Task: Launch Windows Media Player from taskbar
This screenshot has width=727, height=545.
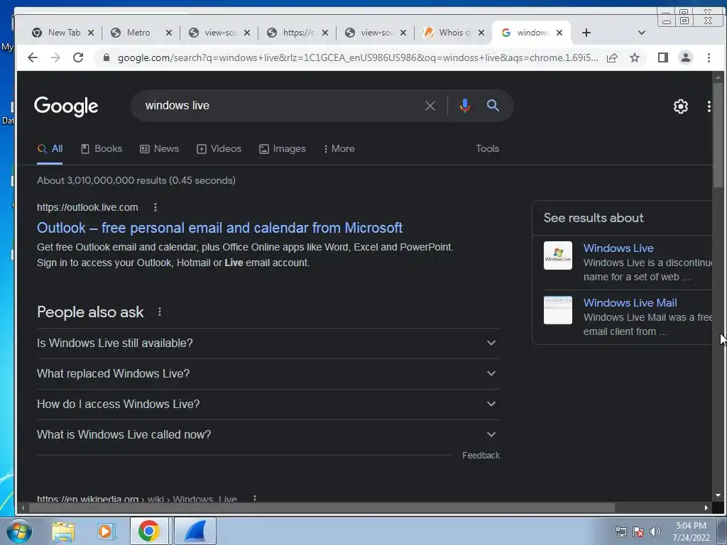Action: coord(106,532)
